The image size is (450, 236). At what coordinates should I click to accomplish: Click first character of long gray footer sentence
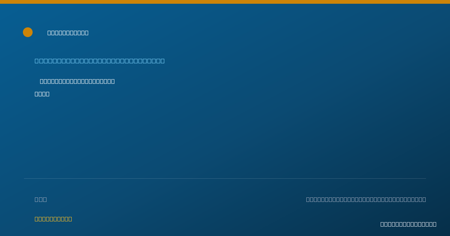[x=308, y=199]
